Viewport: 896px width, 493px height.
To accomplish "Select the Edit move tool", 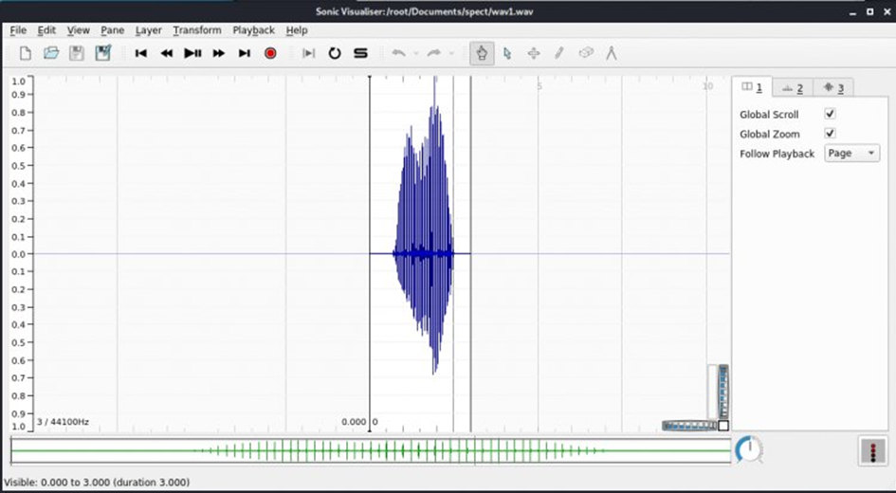I will click(x=534, y=53).
